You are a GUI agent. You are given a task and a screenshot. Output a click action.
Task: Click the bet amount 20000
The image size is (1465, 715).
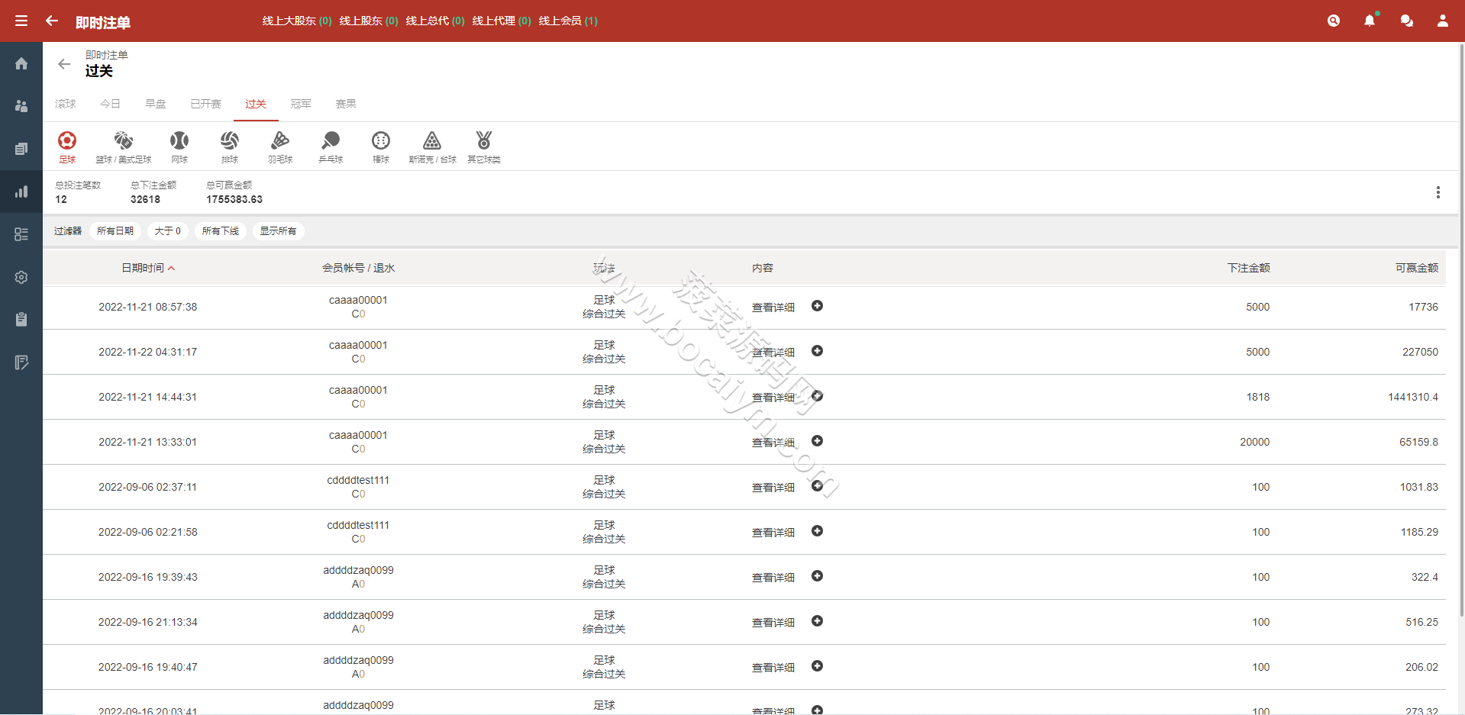(x=1255, y=442)
